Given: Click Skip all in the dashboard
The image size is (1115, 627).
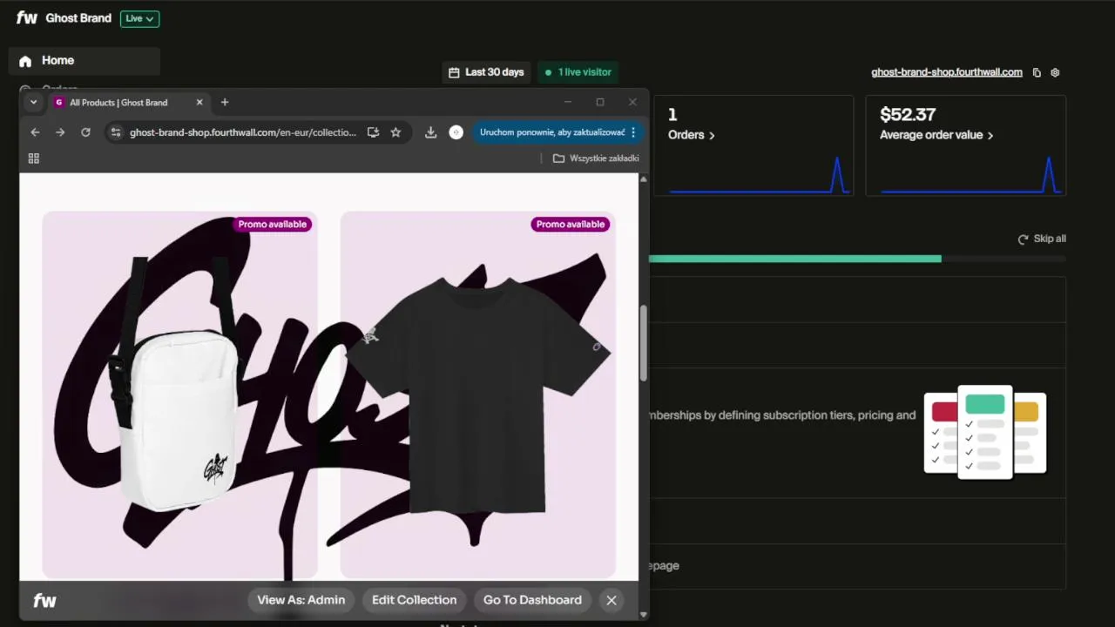Looking at the screenshot, I should (x=1042, y=239).
